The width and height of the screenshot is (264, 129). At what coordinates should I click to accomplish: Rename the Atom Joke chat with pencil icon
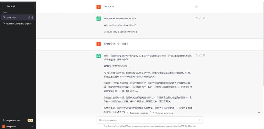tap(29, 18)
